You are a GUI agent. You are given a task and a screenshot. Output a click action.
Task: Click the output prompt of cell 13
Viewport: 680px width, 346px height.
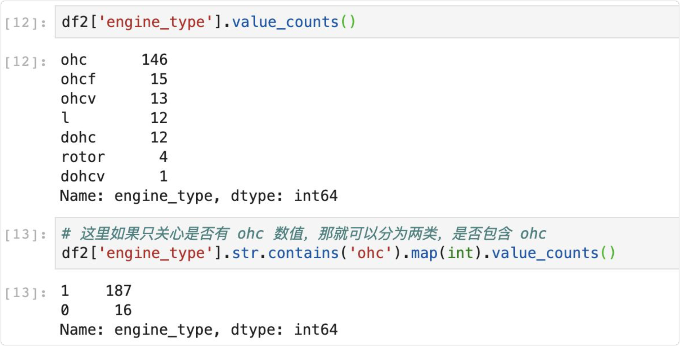pos(26,293)
